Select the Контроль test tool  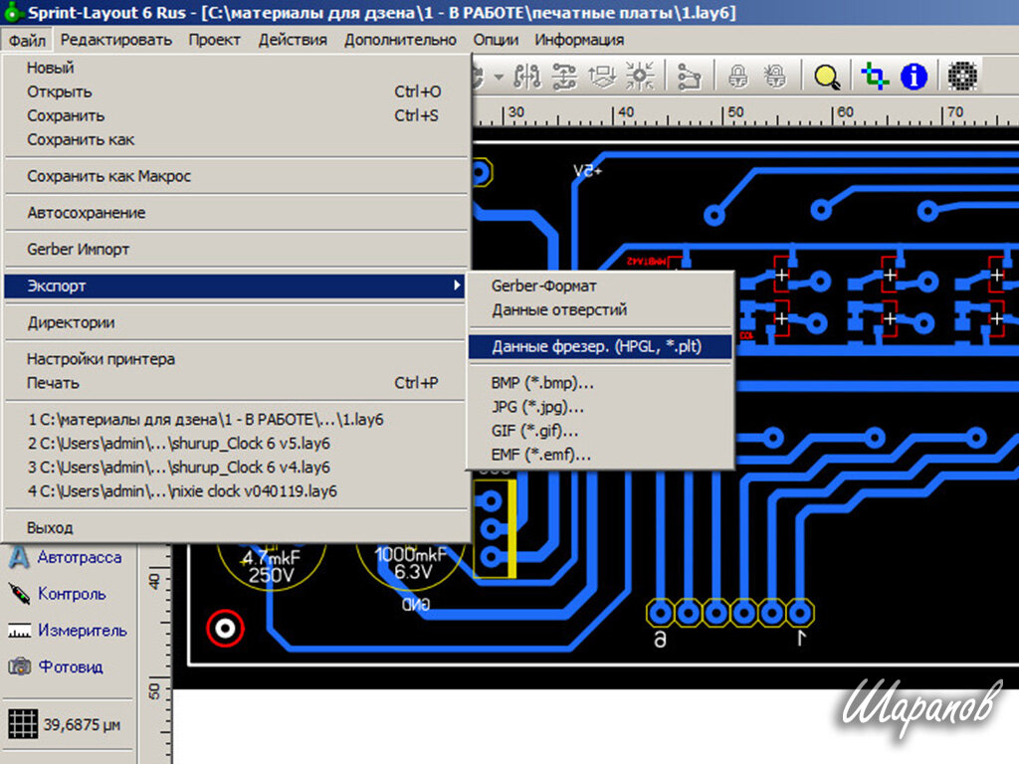57,594
